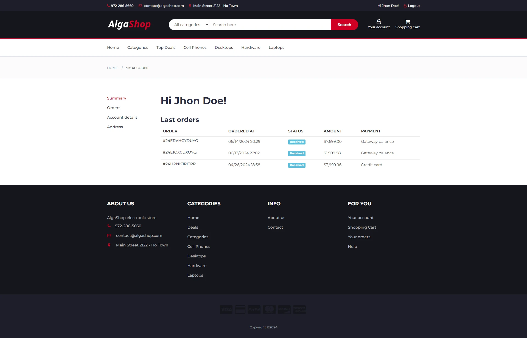
Task: Click the user account icon in header
Action: pyautogui.click(x=379, y=22)
